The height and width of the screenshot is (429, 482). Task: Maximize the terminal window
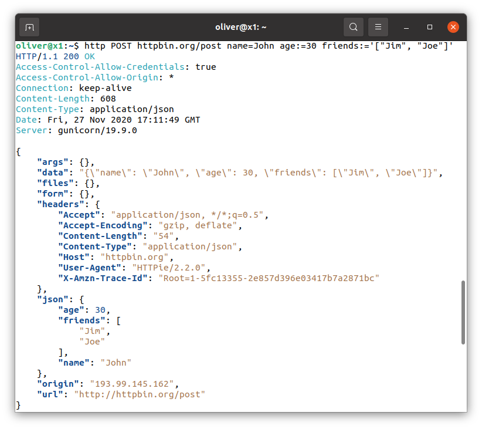click(430, 28)
